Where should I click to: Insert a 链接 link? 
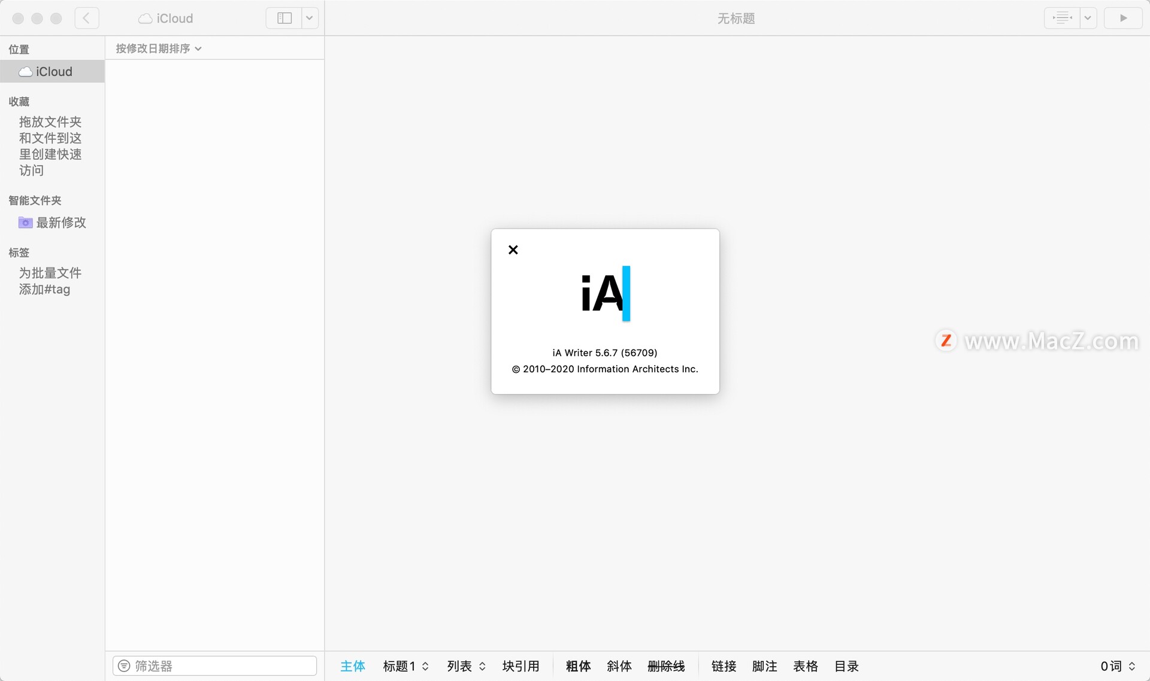pyautogui.click(x=724, y=666)
